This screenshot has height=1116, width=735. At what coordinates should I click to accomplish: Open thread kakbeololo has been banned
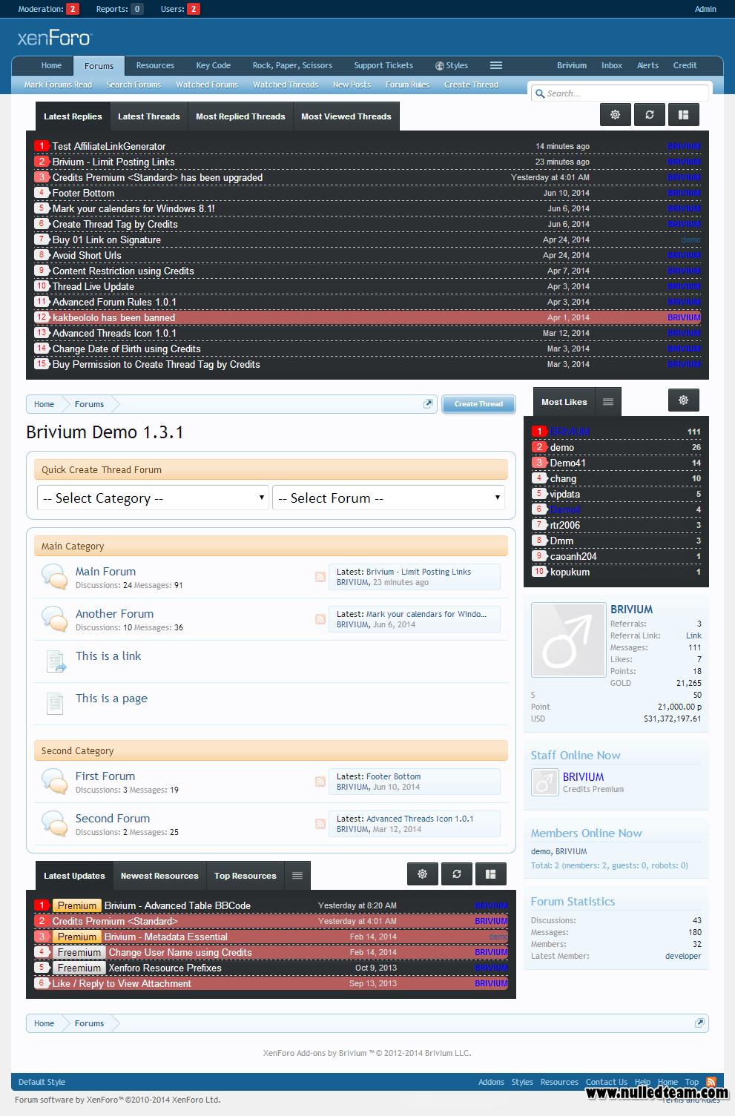113,317
